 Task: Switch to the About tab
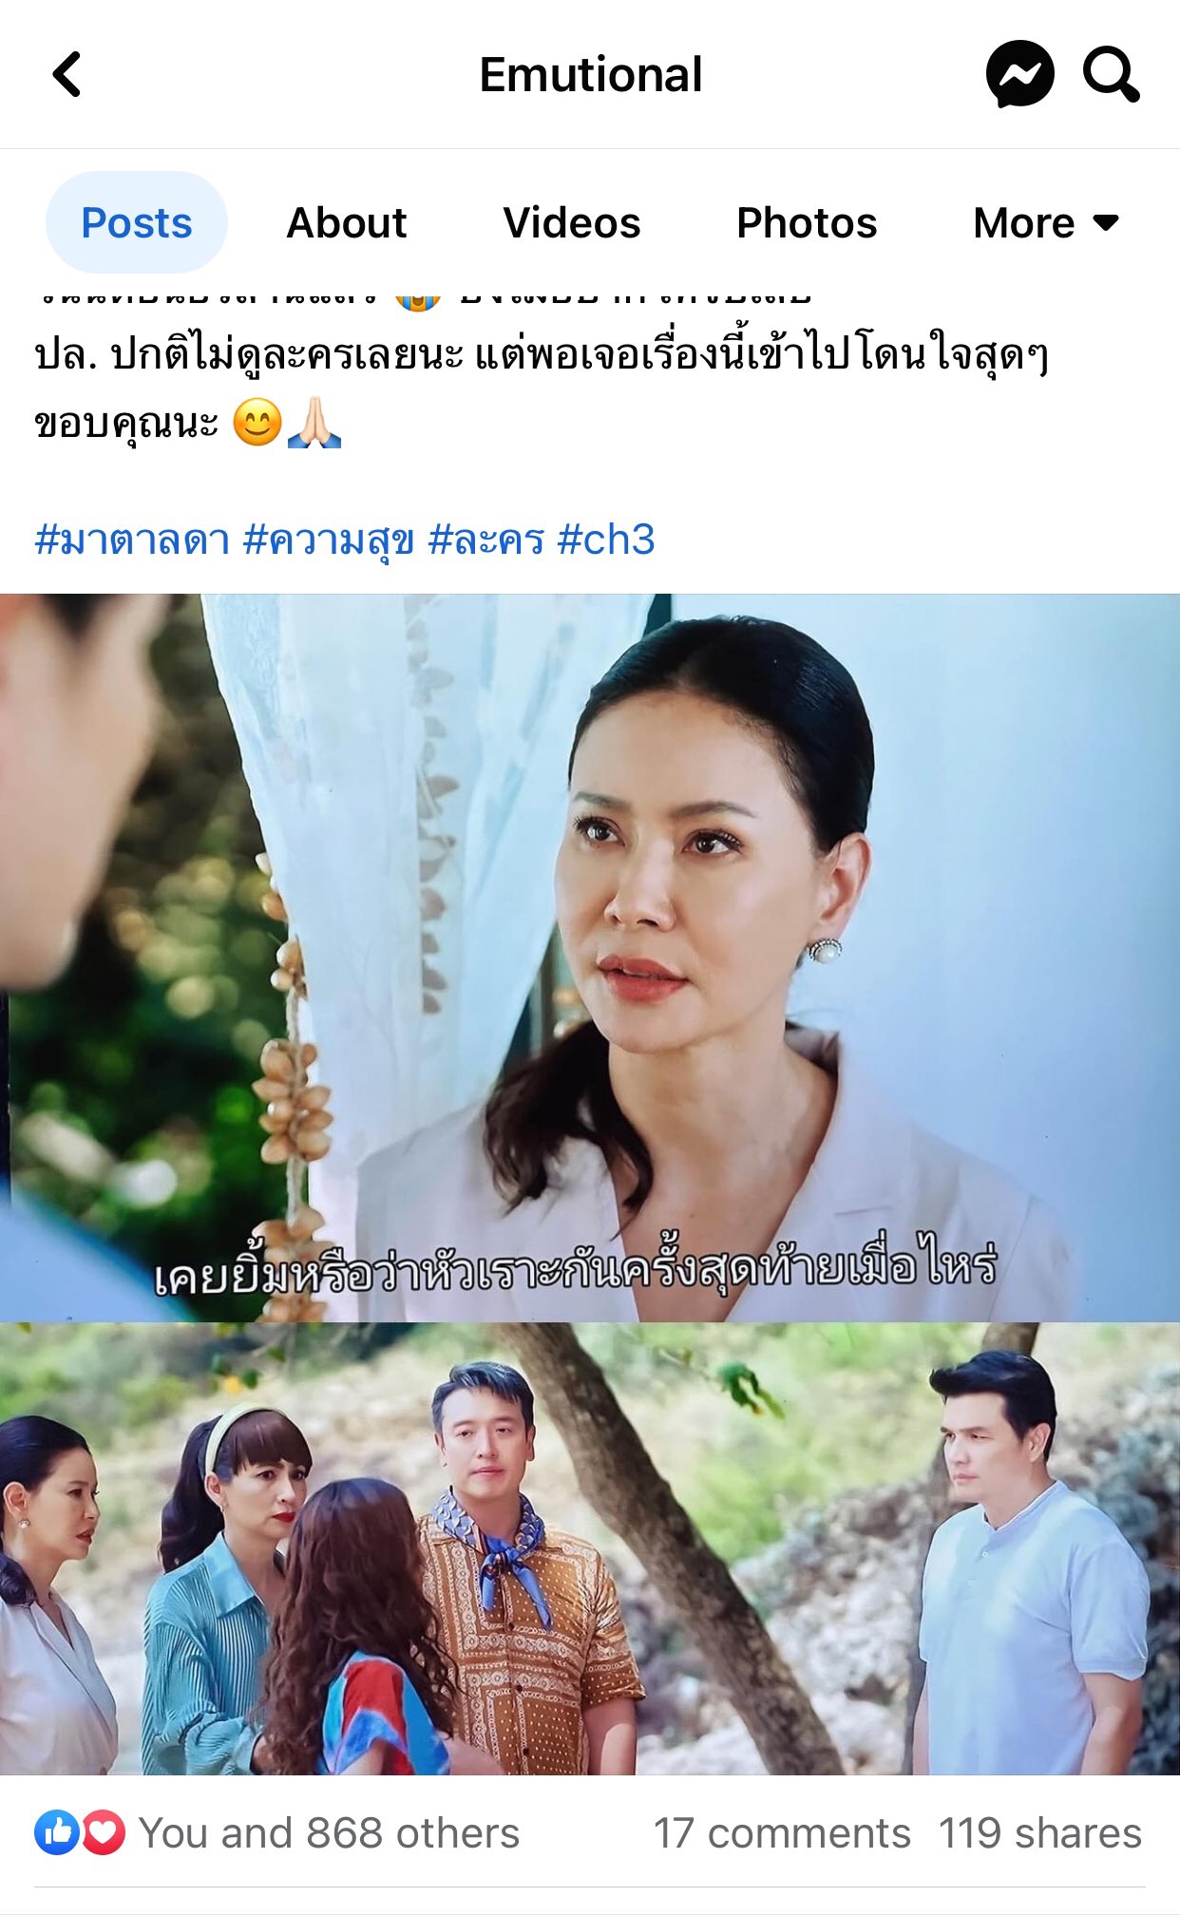pyautogui.click(x=347, y=223)
